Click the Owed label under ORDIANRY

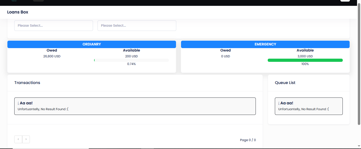pos(52,50)
